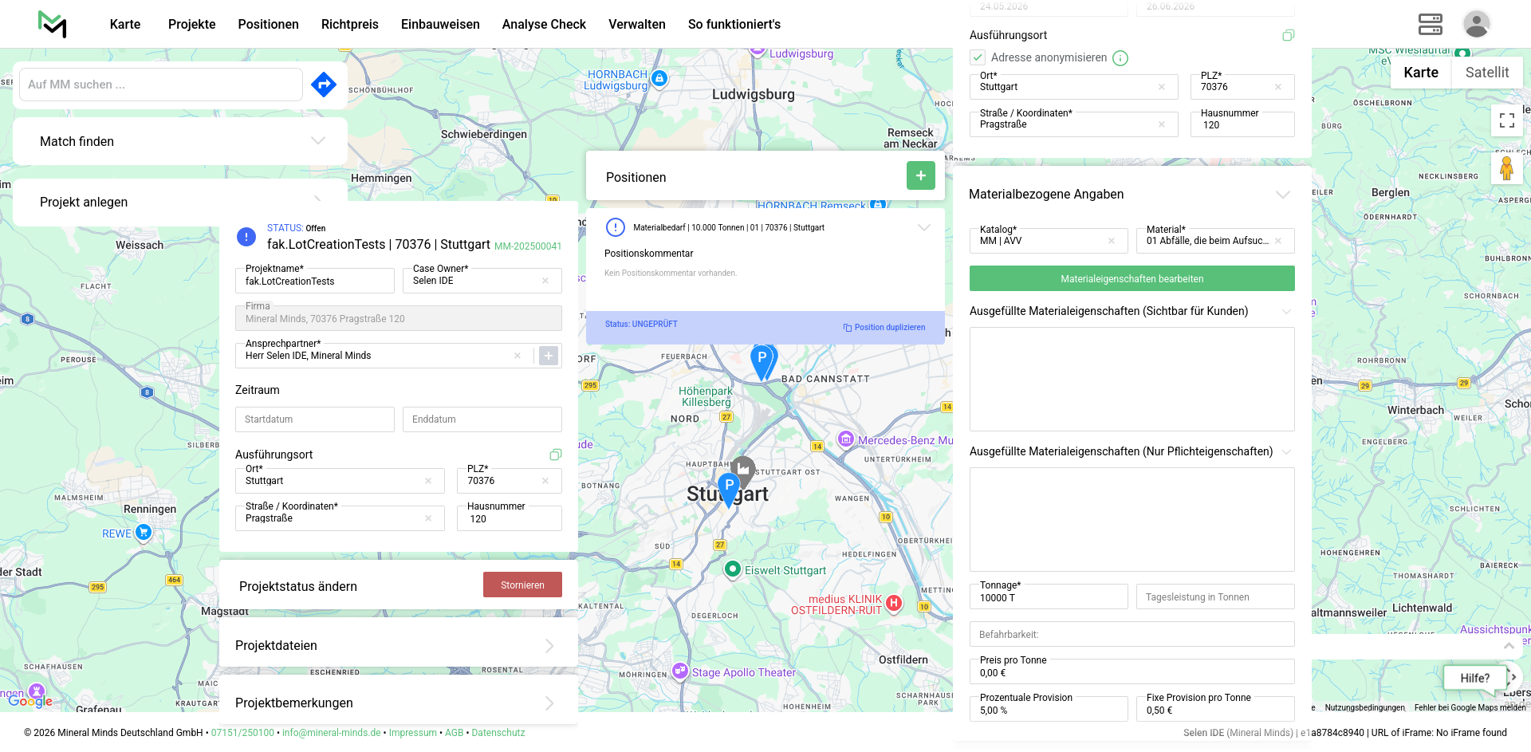Open the server list icon in header

click(1430, 24)
